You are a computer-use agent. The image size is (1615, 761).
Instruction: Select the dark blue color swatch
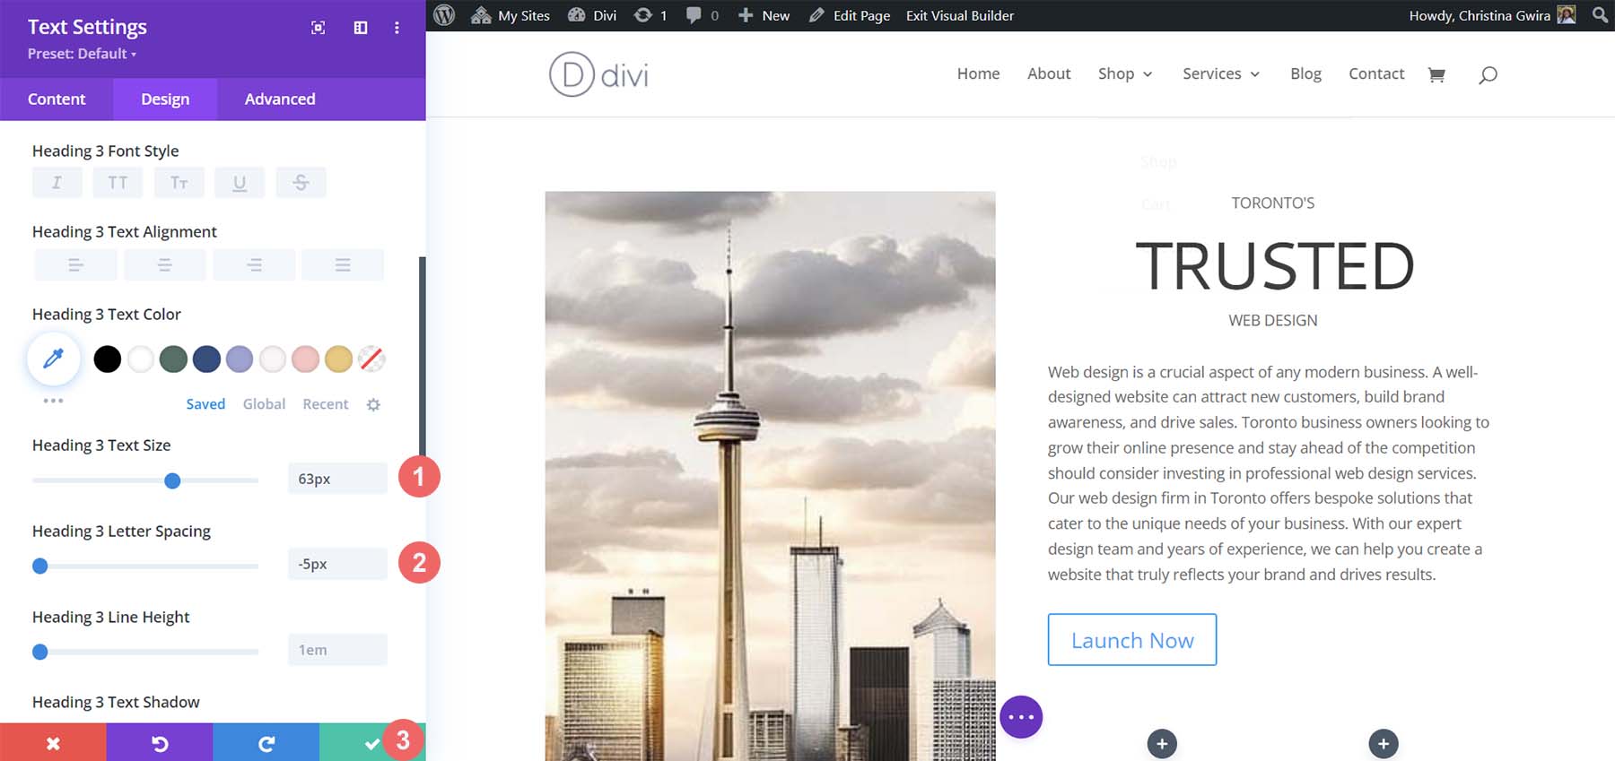point(206,359)
